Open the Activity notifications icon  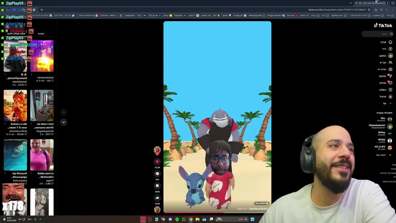coord(390,83)
